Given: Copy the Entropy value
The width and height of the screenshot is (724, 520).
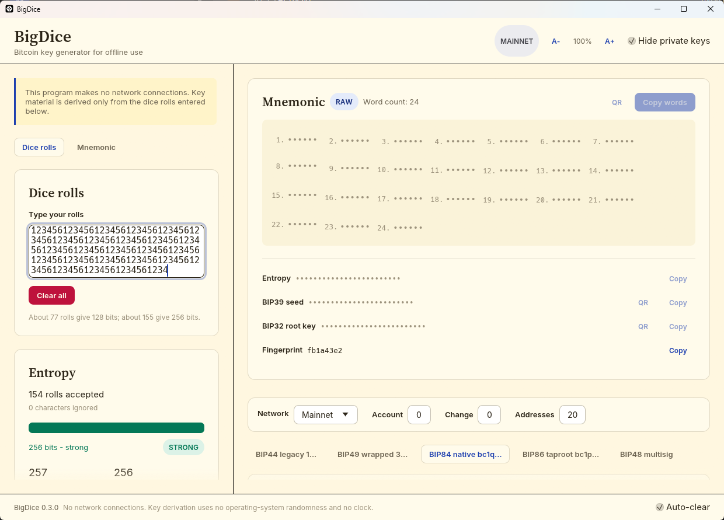Looking at the screenshot, I should [x=678, y=279].
